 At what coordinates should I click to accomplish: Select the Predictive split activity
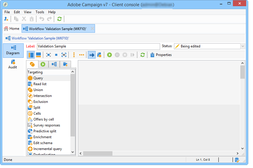(x=49, y=131)
